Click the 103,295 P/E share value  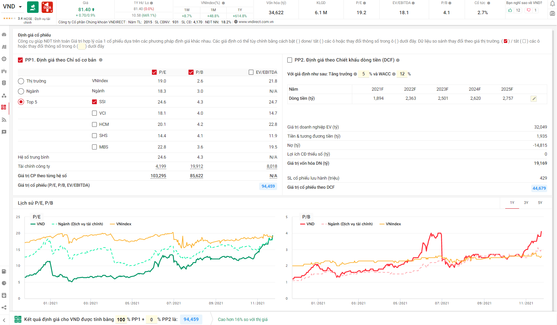pos(158,176)
